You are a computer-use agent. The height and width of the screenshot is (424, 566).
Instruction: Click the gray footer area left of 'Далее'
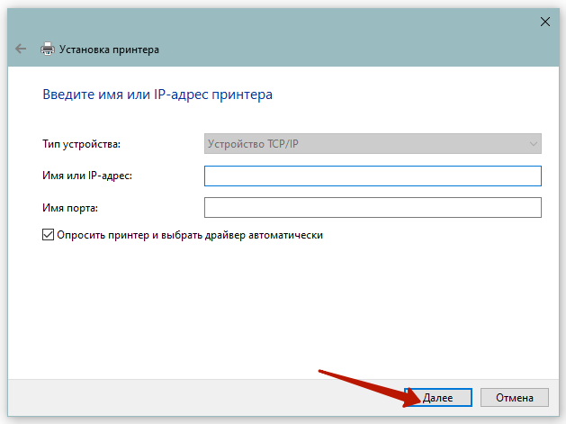click(x=180, y=397)
